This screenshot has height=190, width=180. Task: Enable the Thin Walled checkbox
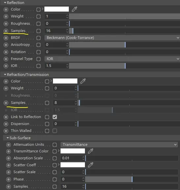tap(55, 131)
